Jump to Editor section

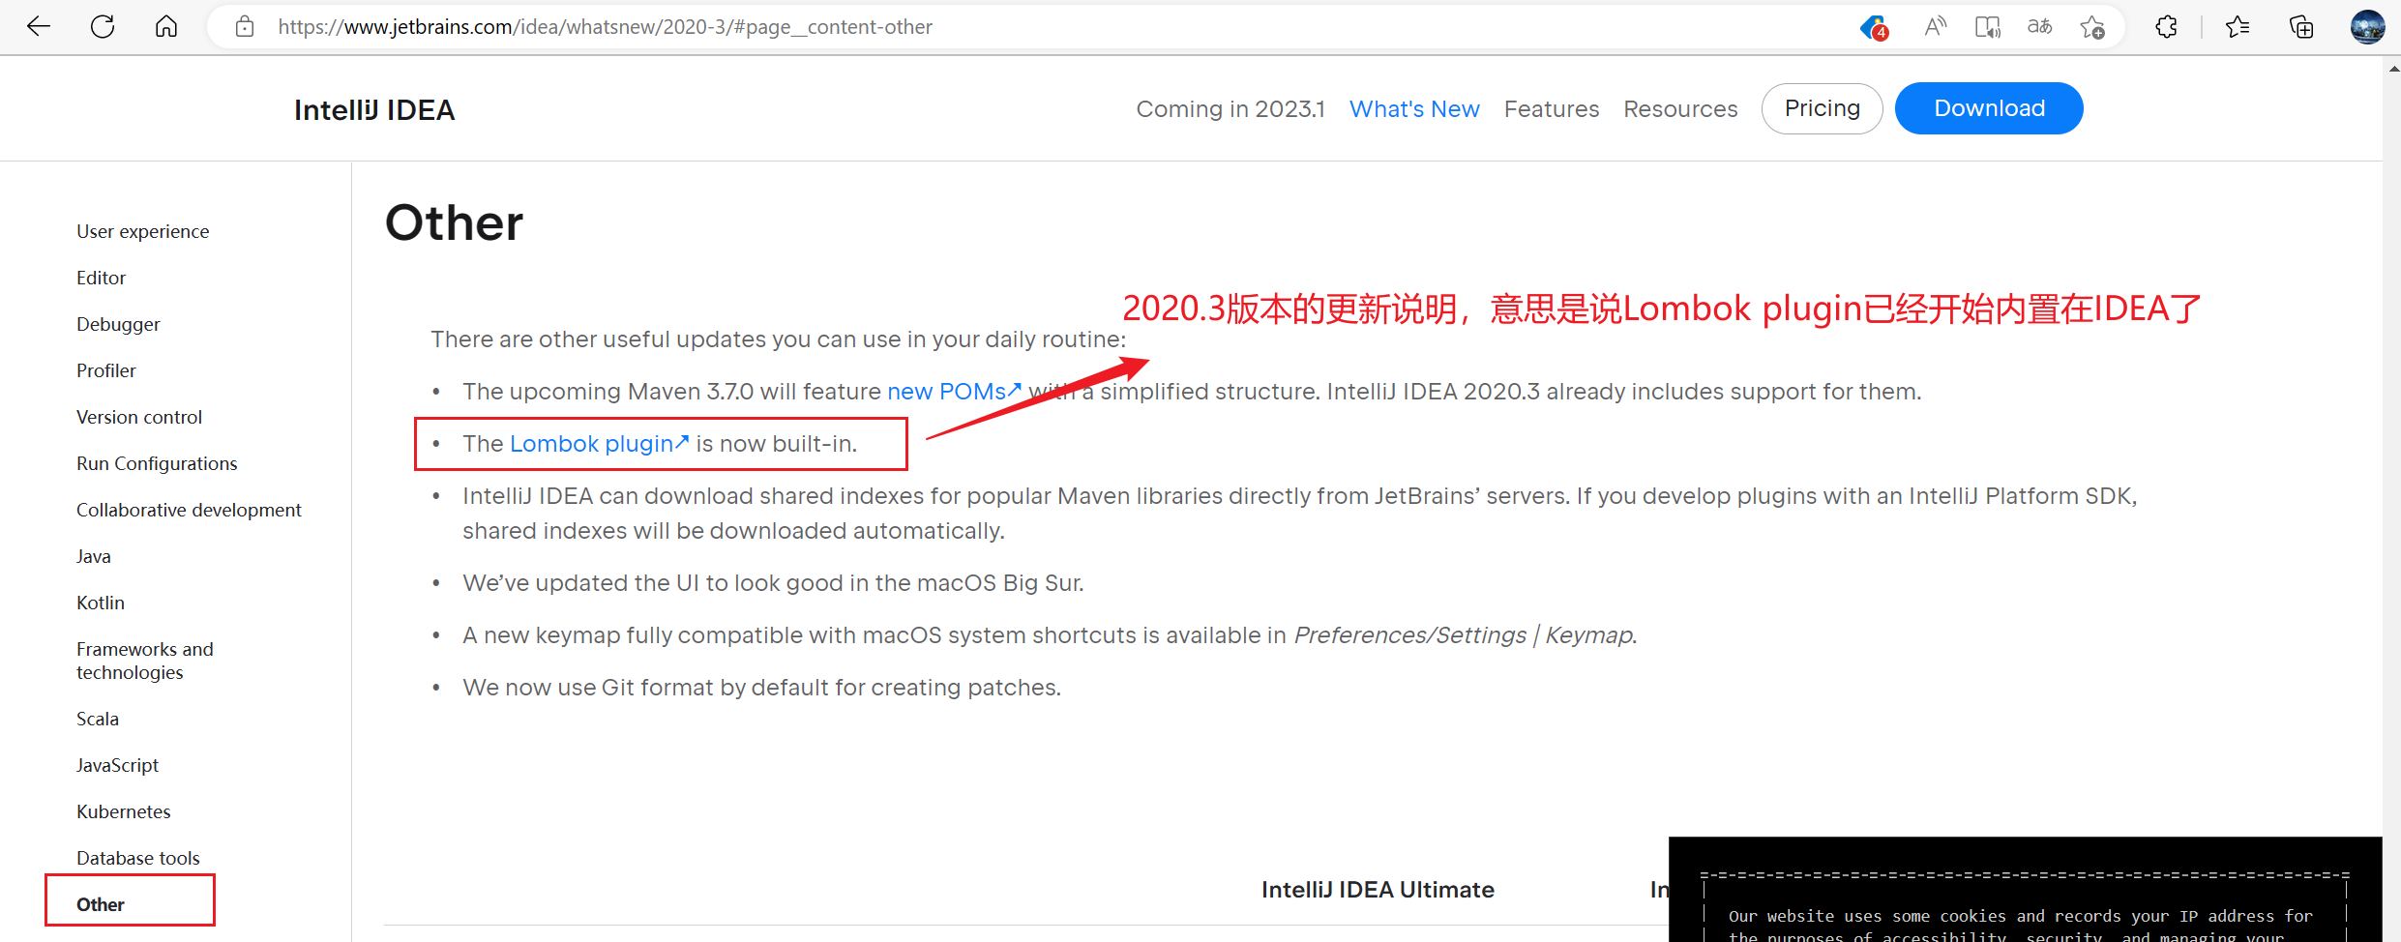[x=102, y=278]
